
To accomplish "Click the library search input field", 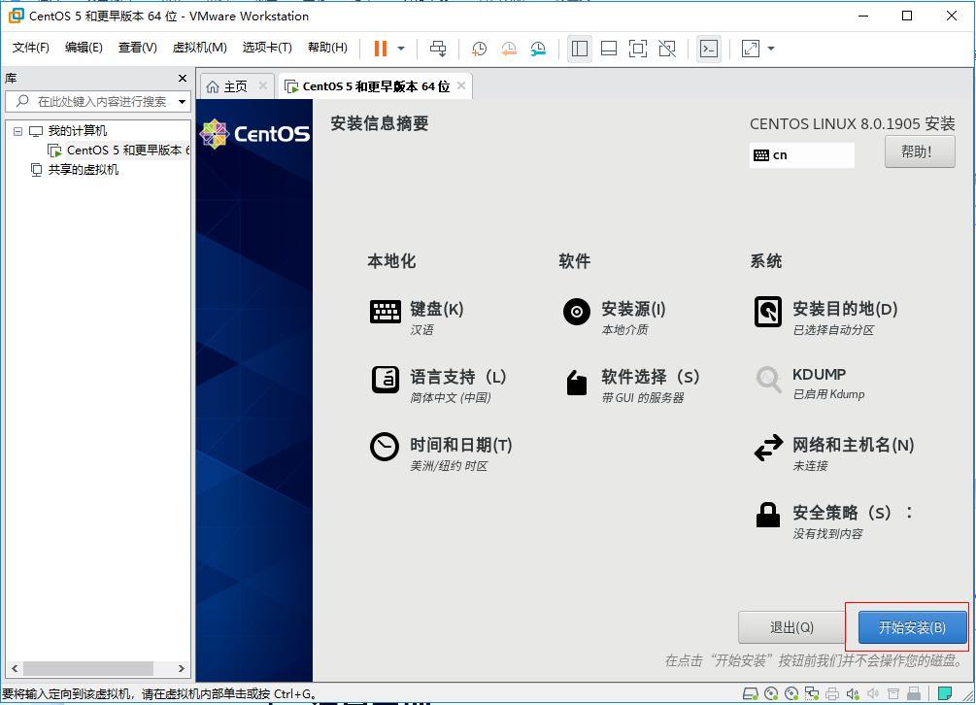I will pyautogui.click(x=97, y=100).
